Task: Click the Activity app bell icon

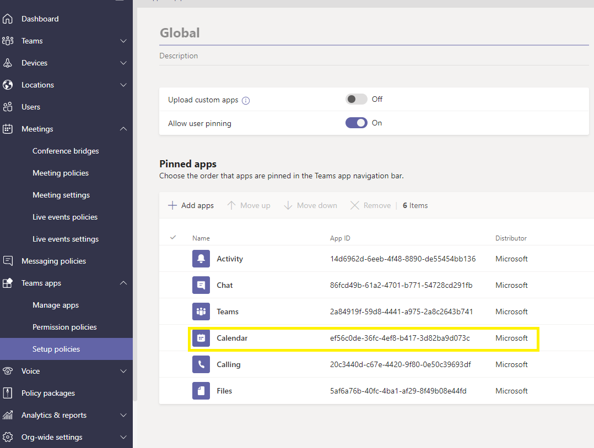Action: tap(201, 259)
